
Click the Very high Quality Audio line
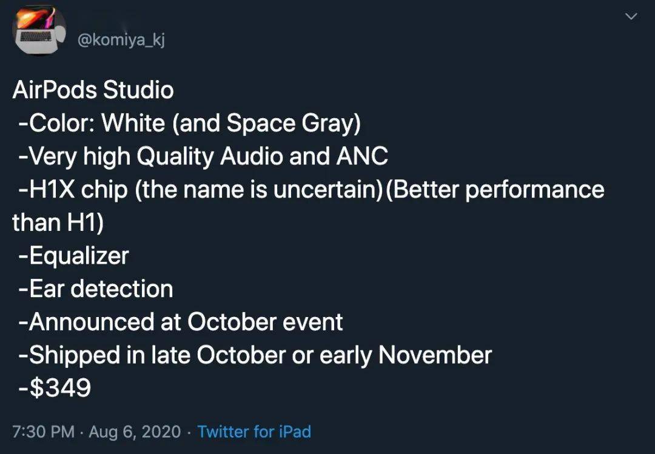pos(203,156)
